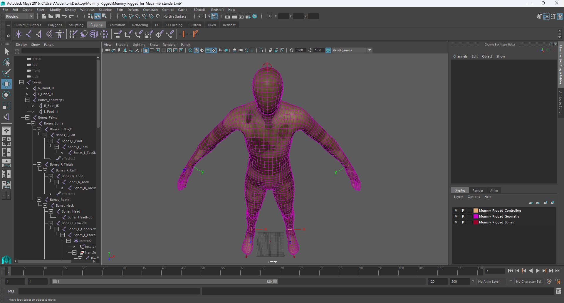Open Channels menu in Channel Box
Viewport: 564px width, 303px height.
460,56
